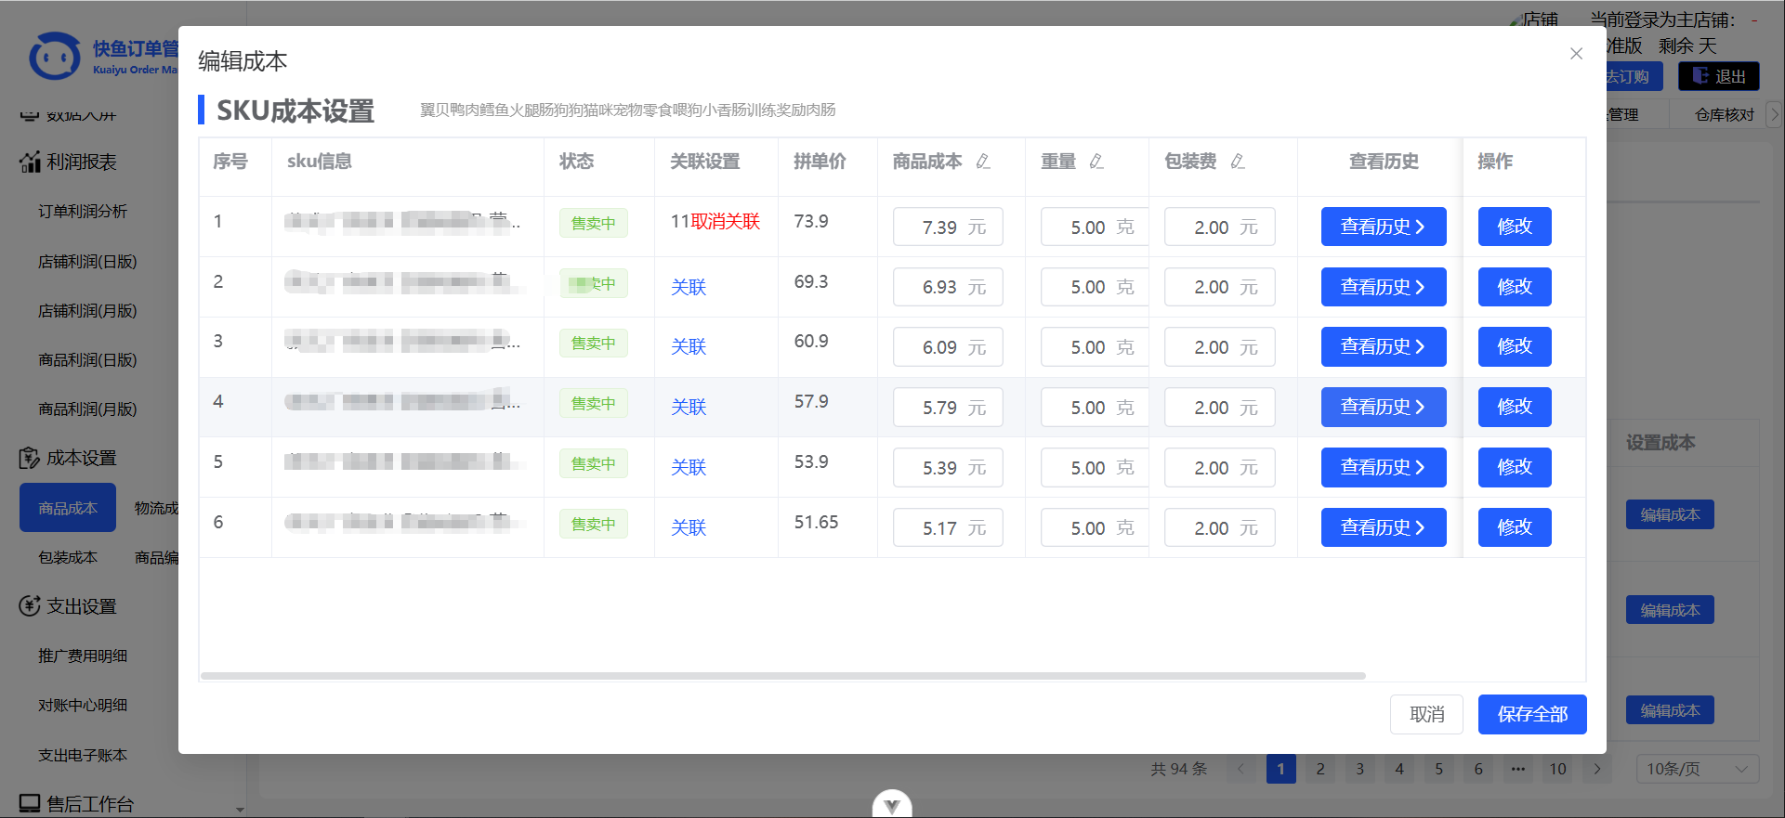Click 取消关联 link in row 1
Viewport: 1785px width, 818px height.
[x=726, y=222]
